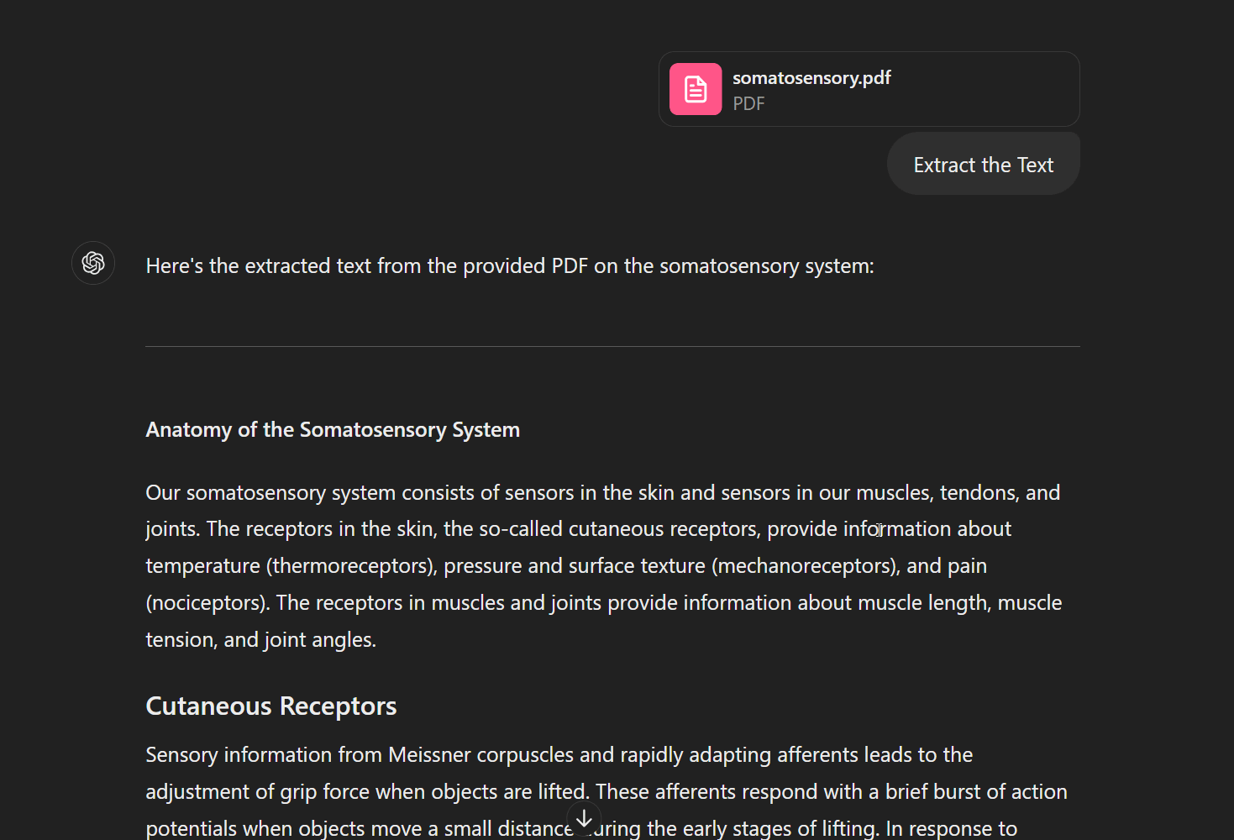Click the line starting 'adjustment of grip force'
This screenshot has width=1234, height=840.
tap(606, 791)
